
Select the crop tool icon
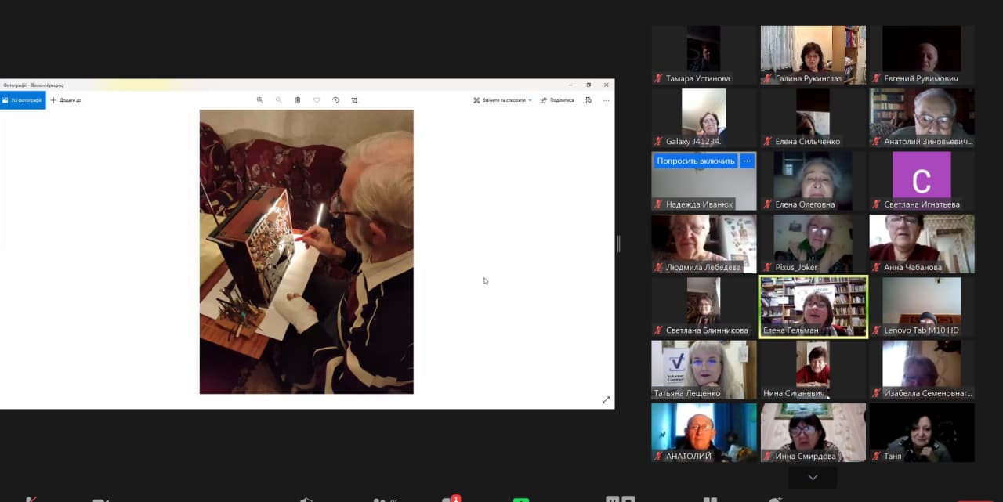[354, 100]
